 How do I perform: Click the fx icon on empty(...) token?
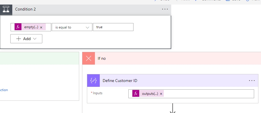click(x=18, y=27)
